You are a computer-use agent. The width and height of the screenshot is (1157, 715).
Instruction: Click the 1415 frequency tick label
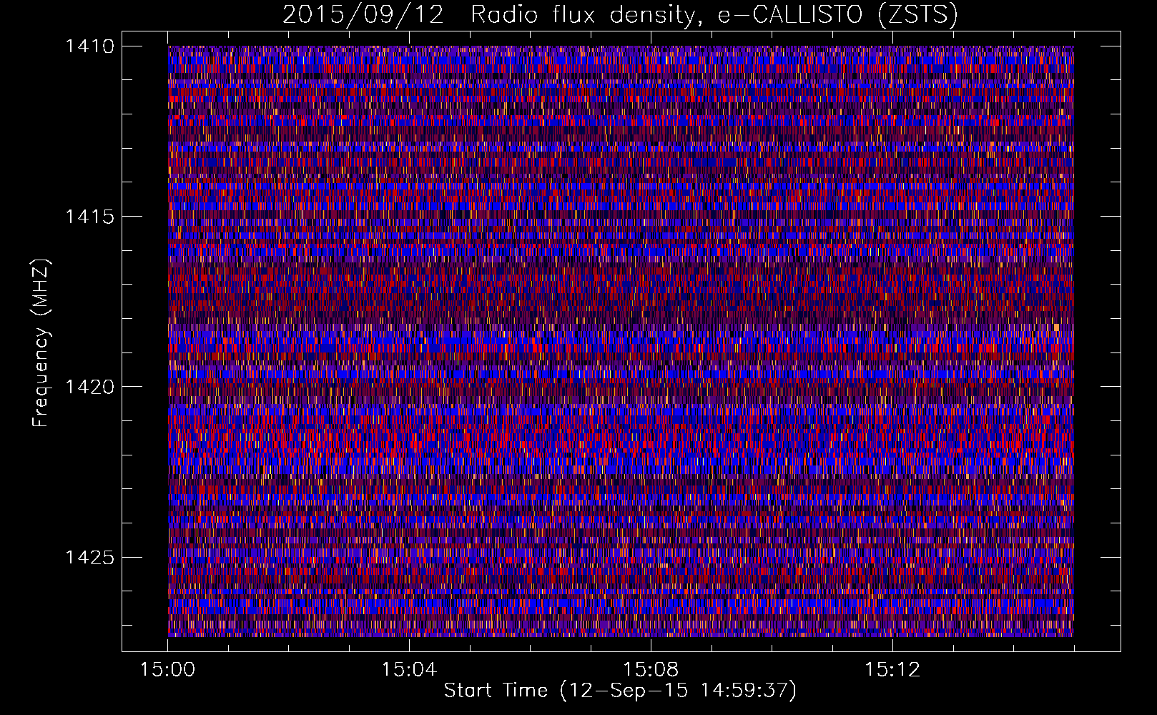pyautogui.click(x=89, y=217)
